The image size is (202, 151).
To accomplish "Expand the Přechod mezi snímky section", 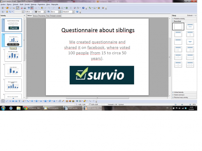I will tap(184, 98).
